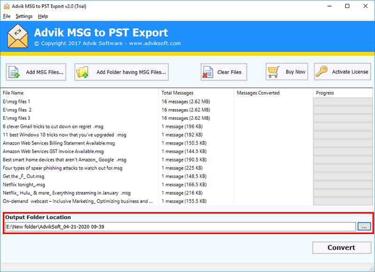Sort by File Name column header

79,93
